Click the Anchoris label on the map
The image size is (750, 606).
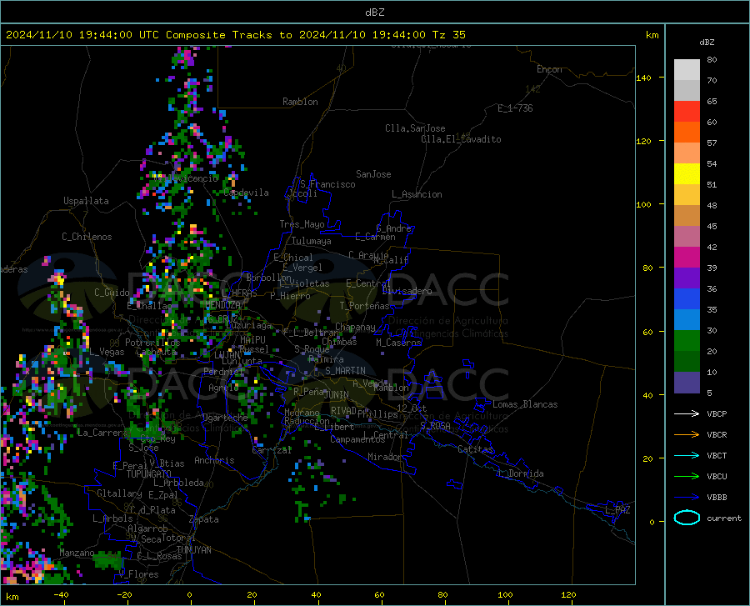click(214, 461)
